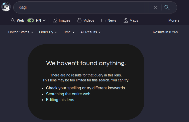Click the Maps pin icon

coord(126,20)
